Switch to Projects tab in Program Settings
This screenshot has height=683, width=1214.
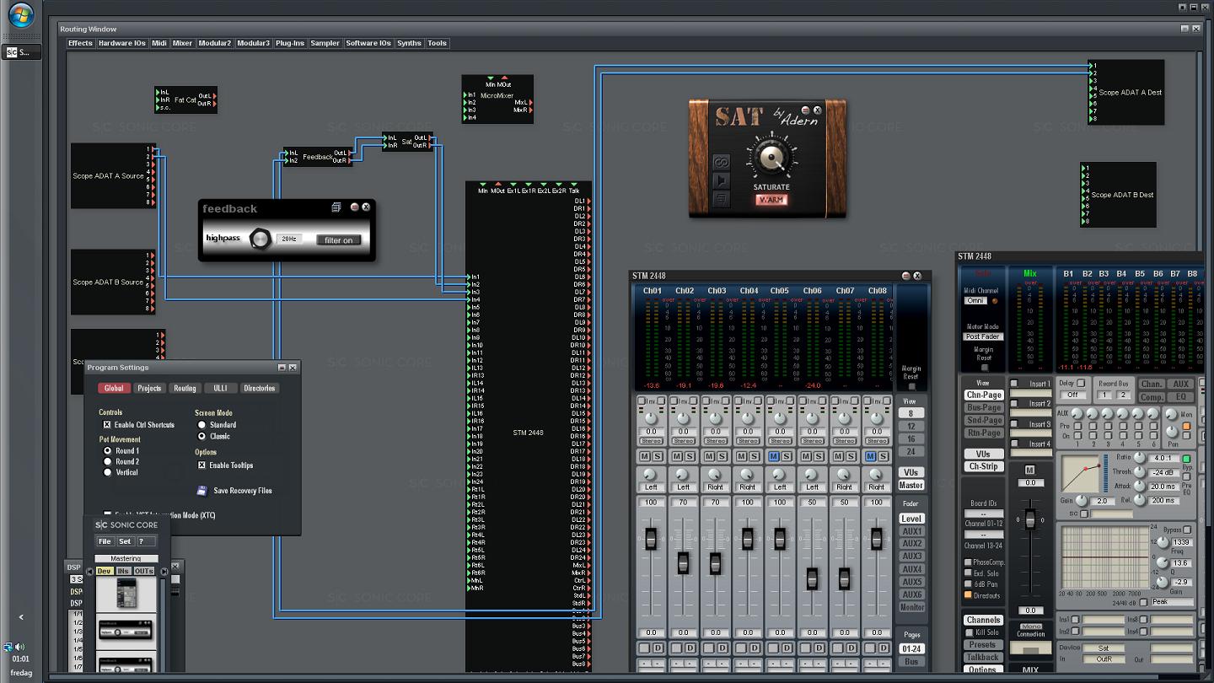149,389
